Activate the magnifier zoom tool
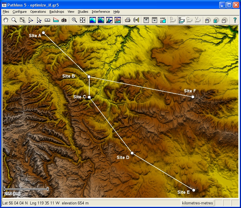Screen dimensions: 241x208 (x=14, y=20)
